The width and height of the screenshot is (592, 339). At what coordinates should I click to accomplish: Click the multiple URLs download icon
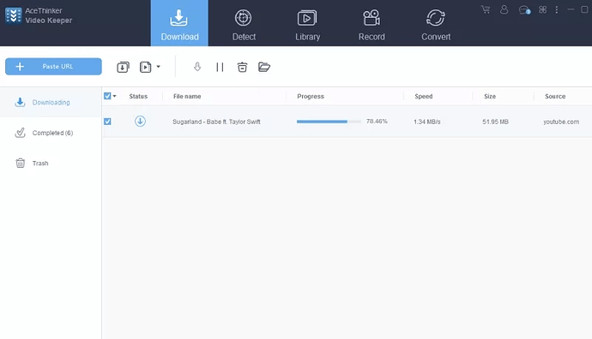[123, 67]
